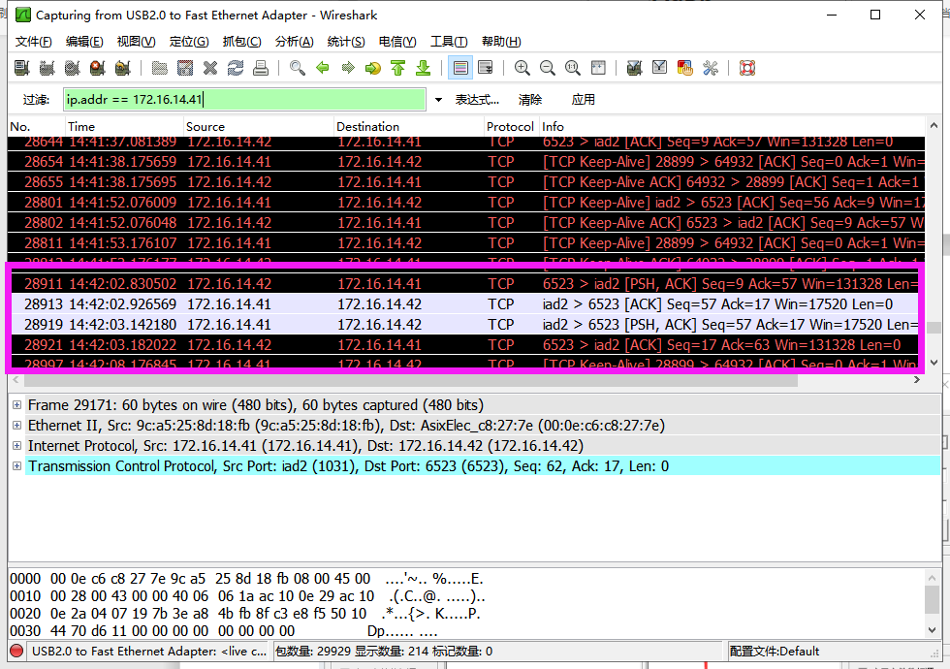Open the 视图(V) menu
The height and width of the screenshot is (669, 950).
point(137,41)
